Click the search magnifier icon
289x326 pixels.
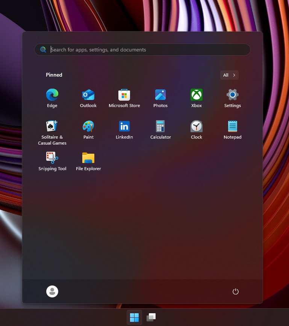(x=43, y=50)
